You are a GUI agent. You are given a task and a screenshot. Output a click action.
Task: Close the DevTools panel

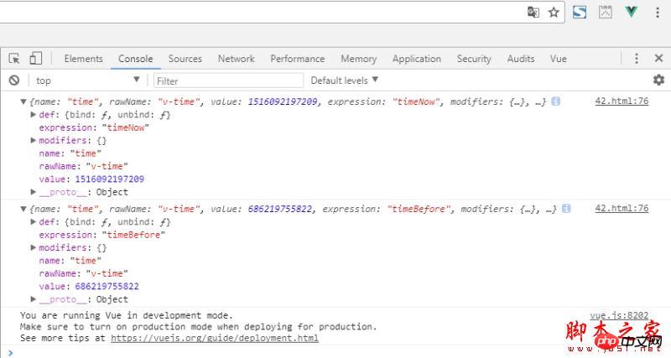click(x=658, y=59)
